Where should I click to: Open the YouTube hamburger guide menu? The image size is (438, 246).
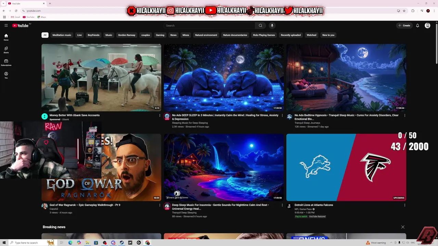pyautogui.click(x=6, y=25)
